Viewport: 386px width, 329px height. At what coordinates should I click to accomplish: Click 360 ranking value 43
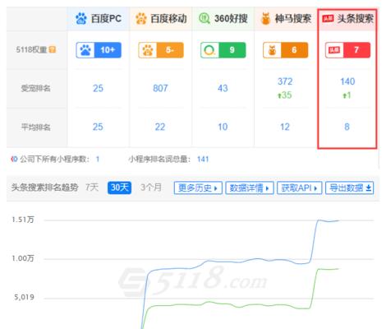tap(223, 88)
